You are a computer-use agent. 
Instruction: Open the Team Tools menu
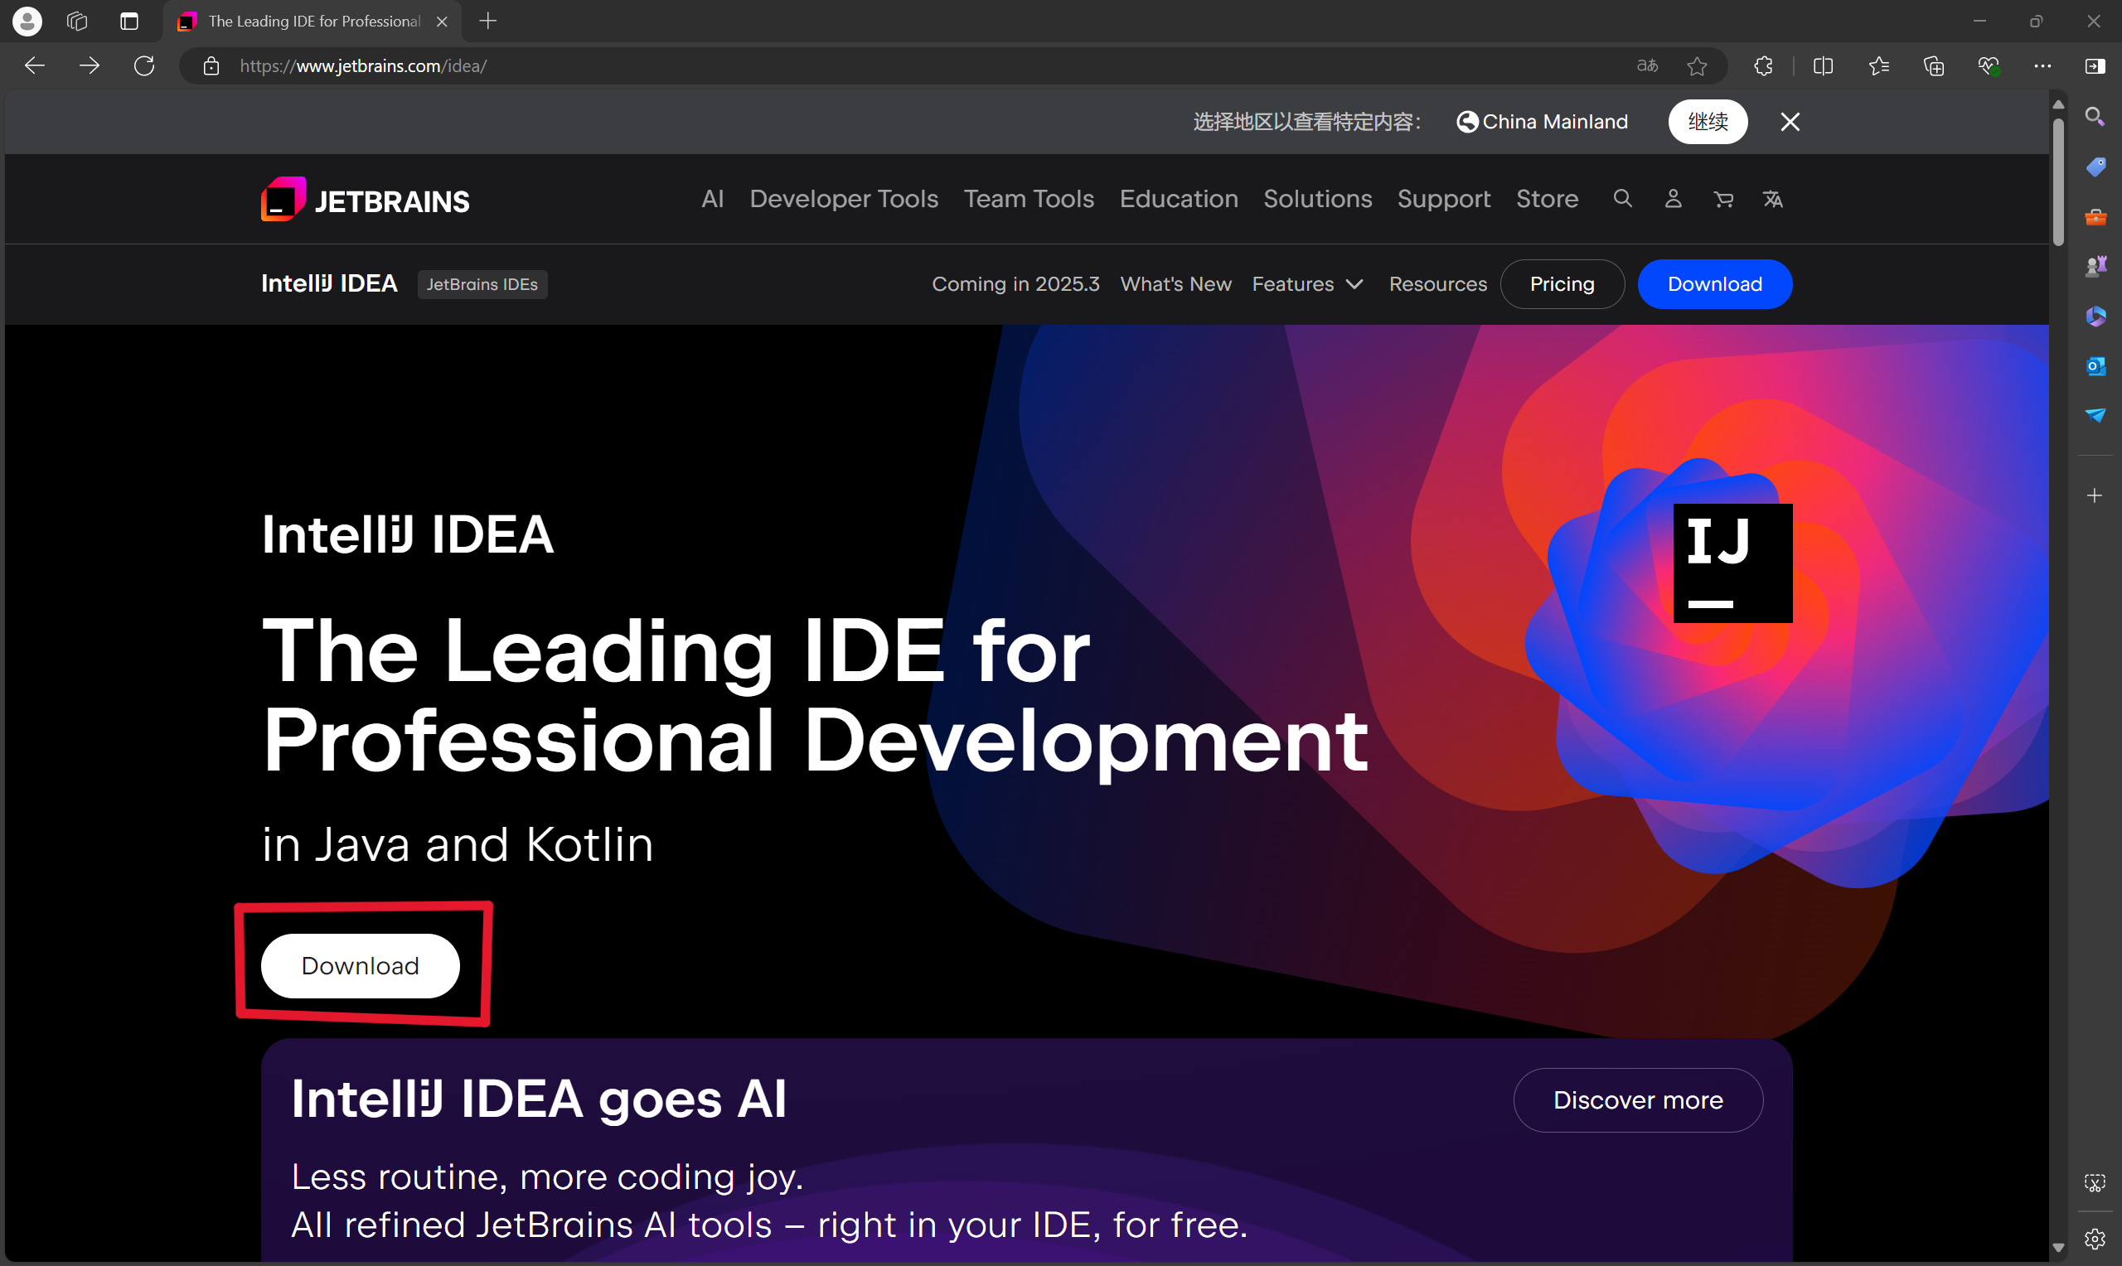[1028, 199]
